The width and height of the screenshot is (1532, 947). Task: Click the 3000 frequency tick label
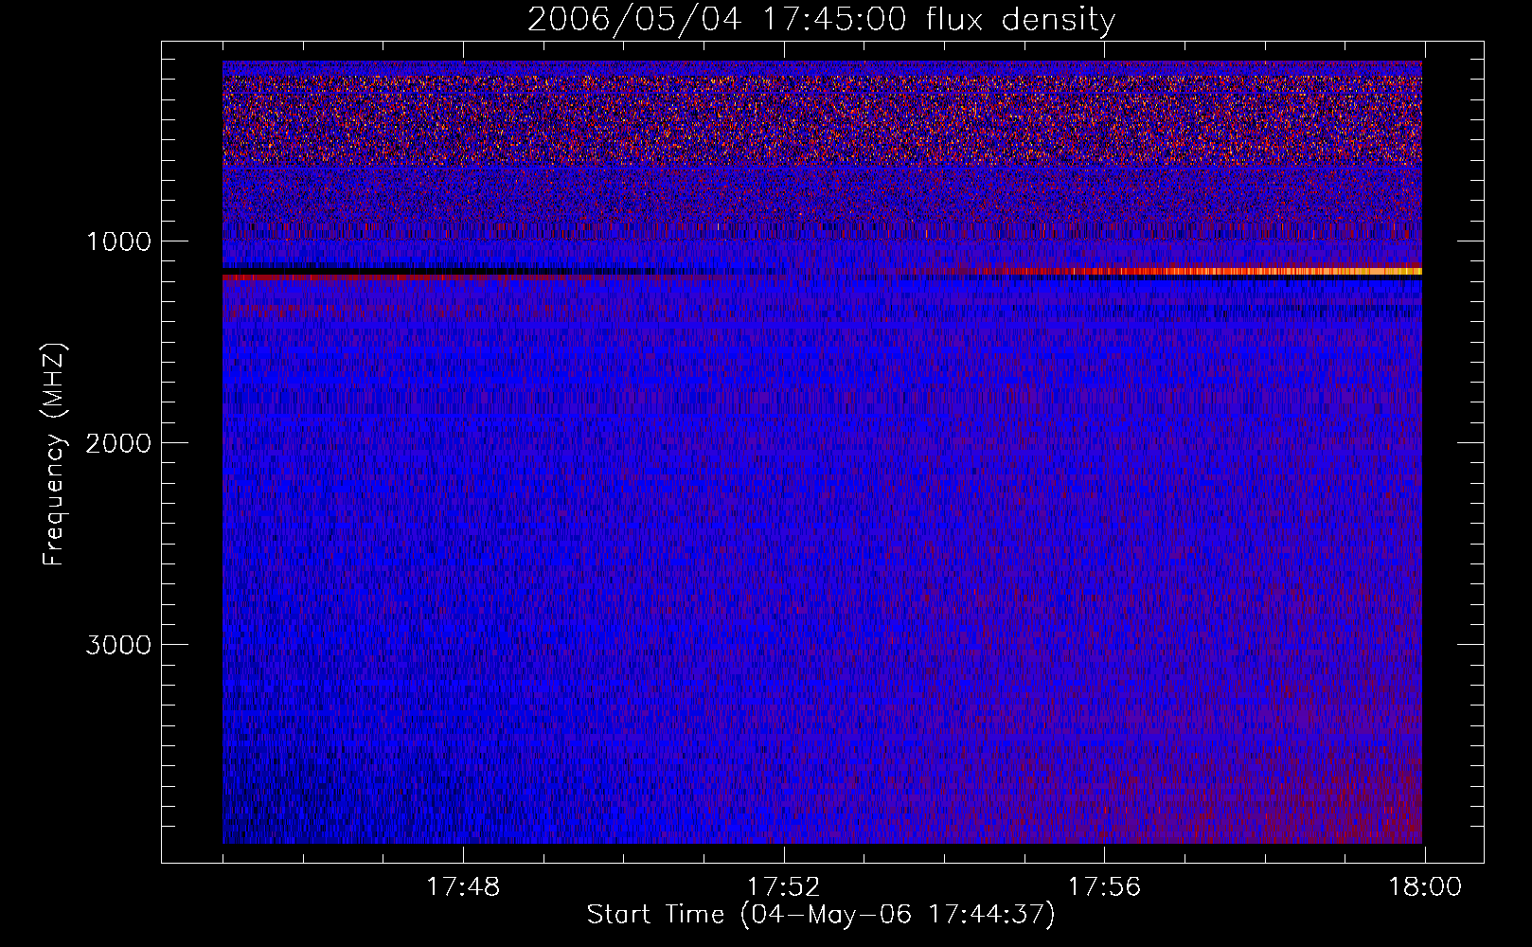tap(118, 645)
